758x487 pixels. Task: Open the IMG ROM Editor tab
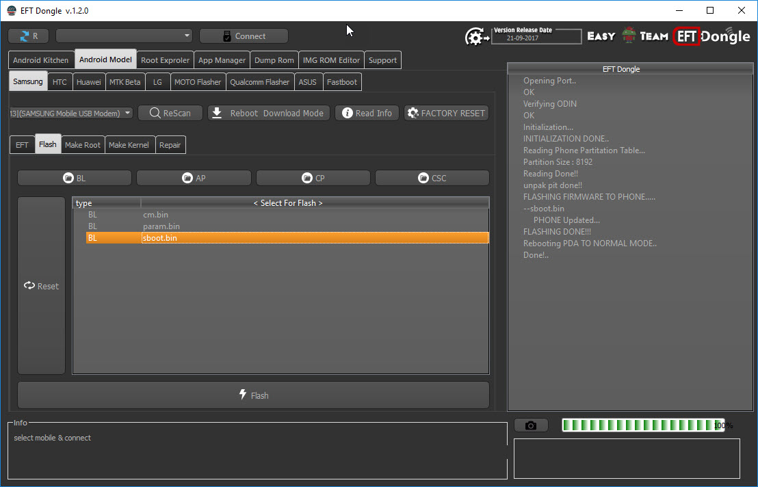331,60
